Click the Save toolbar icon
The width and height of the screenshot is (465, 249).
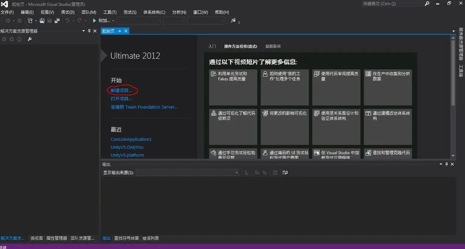[x=49, y=21]
